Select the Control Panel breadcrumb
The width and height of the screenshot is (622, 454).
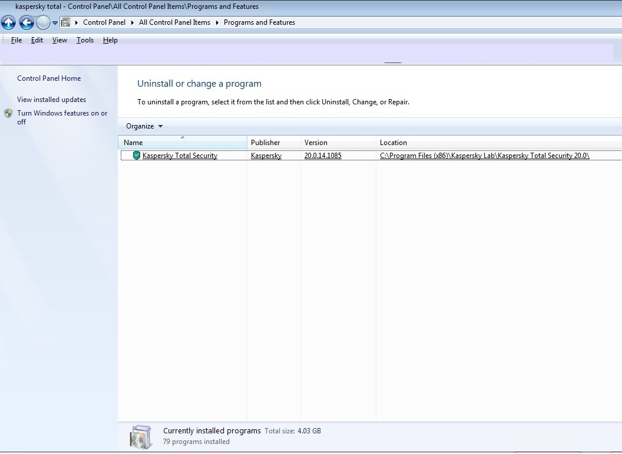pos(104,22)
